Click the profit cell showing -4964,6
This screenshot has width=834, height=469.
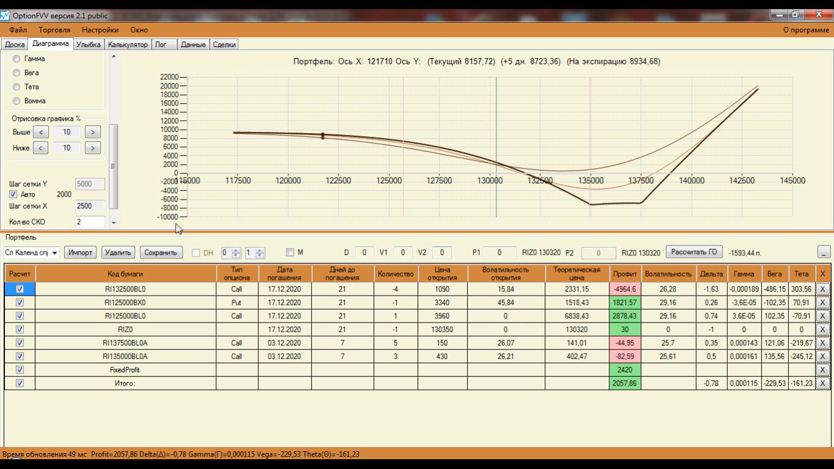(625, 289)
